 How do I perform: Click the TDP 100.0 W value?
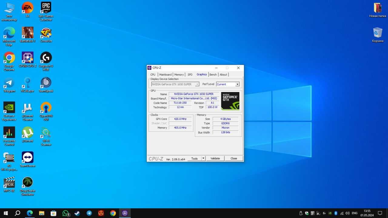click(x=212, y=107)
